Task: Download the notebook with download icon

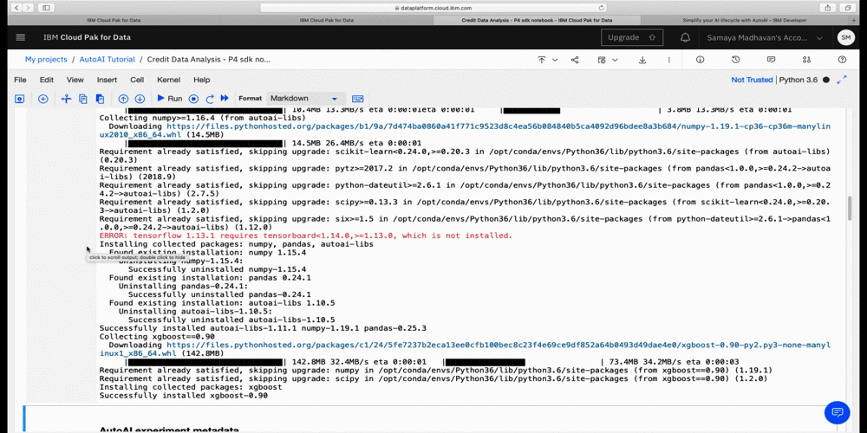Action: tap(642, 60)
